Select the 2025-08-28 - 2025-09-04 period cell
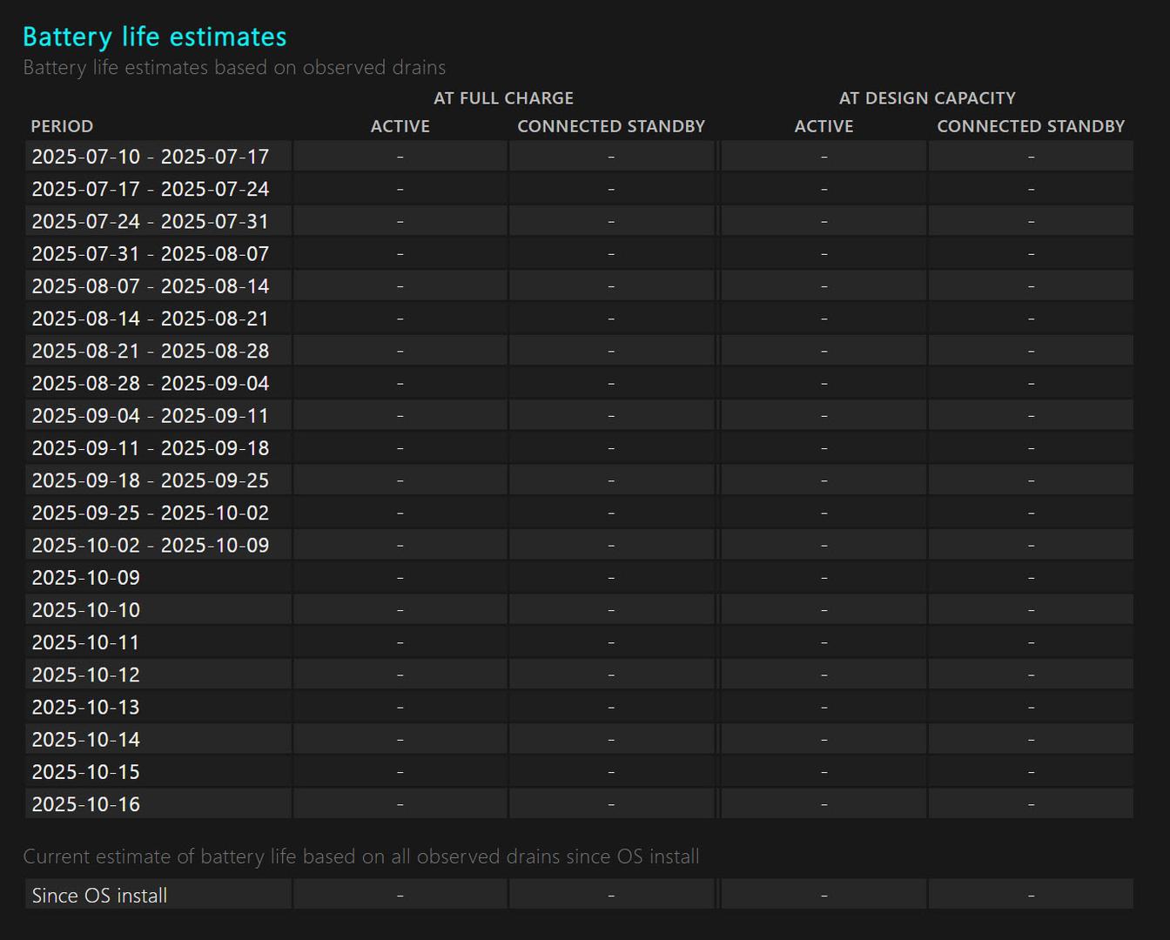This screenshot has height=940, width=1170. 151,383
